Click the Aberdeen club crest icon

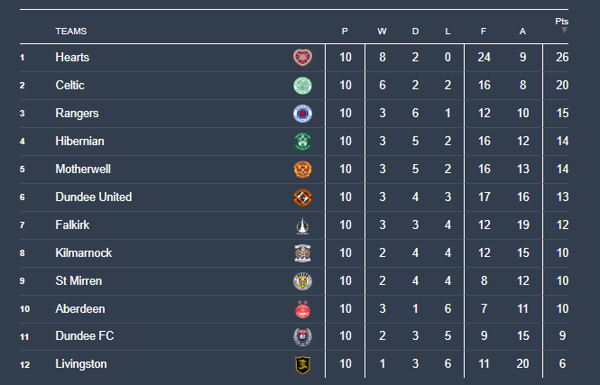tap(302, 309)
